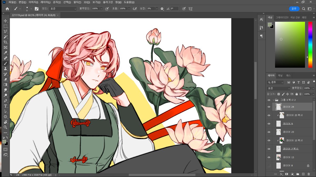
Task: Select the Magic Wand tool
Action: tap(5, 37)
